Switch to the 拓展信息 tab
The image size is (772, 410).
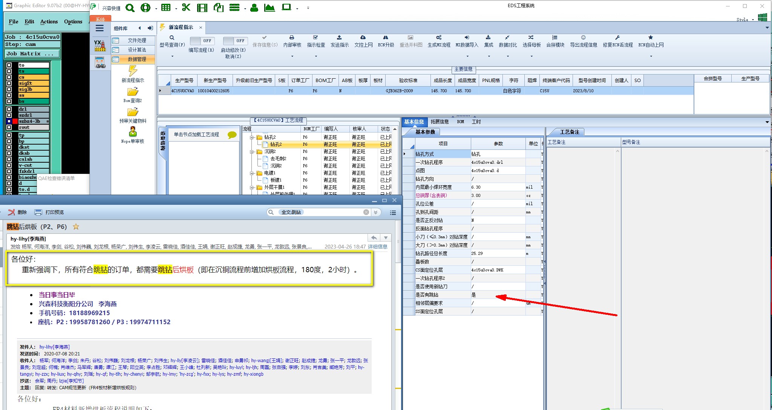coord(440,122)
